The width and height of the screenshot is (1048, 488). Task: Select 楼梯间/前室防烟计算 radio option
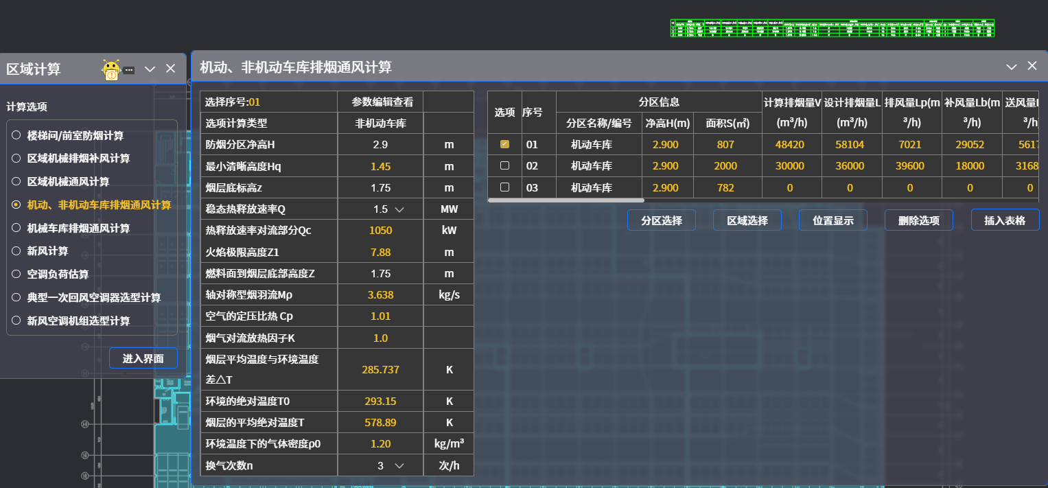(x=16, y=135)
